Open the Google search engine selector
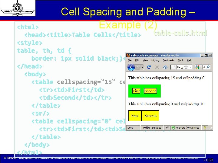Image resolution: width=218 pixels, height=163 pixels. [x=198, y=67]
